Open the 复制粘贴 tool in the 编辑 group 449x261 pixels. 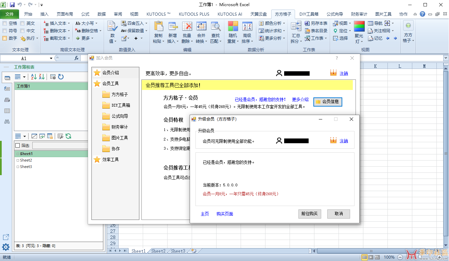coord(158,31)
